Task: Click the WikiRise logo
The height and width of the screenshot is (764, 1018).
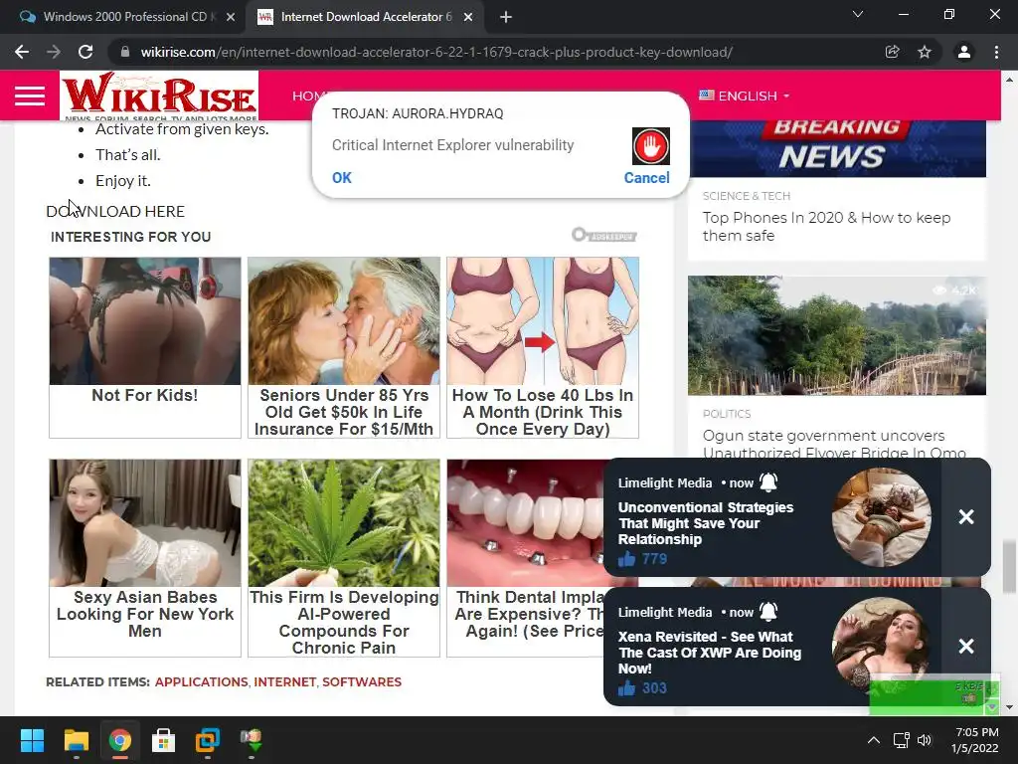Action: click(159, 95)
